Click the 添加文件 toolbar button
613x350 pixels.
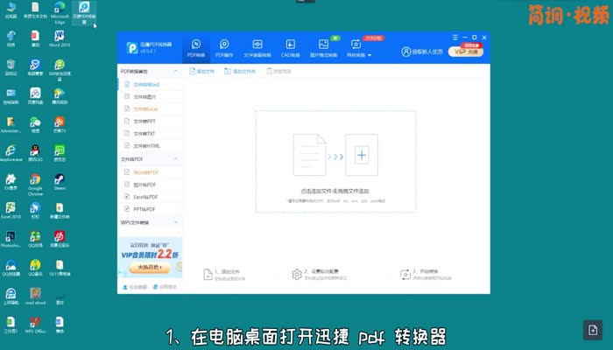coord(201,72)
